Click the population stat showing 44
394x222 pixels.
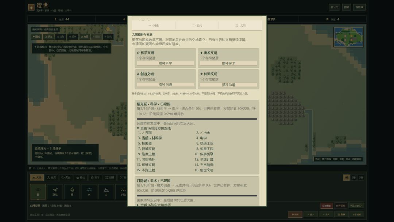click(x=62, y=19)
